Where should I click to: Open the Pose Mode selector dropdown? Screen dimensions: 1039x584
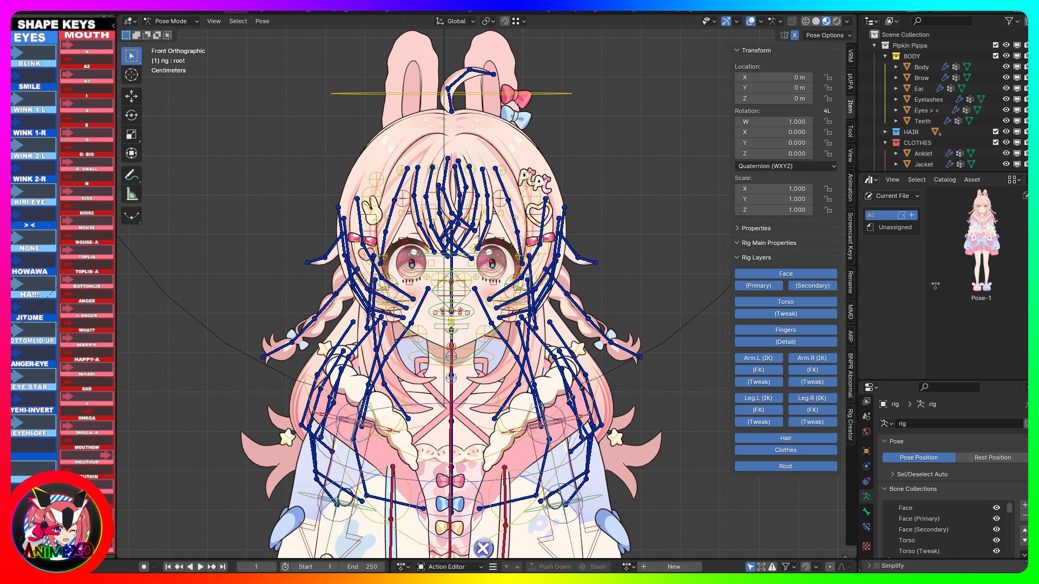171,21
